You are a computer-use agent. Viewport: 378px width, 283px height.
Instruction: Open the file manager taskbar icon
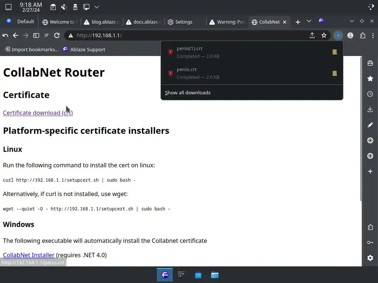pyautogui.click(x=215, y=275)
